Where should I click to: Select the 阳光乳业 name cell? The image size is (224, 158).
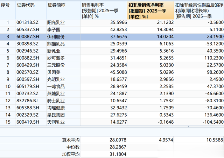pyautogui.click(x=56, y=22)
